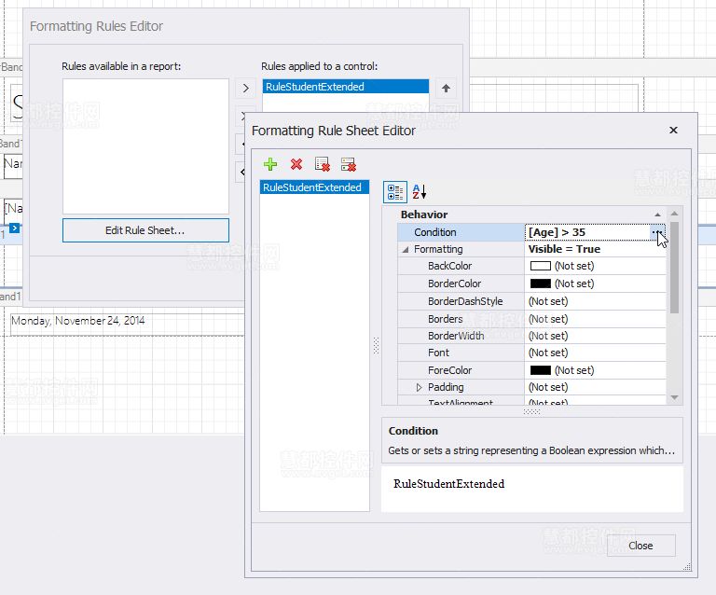Click the BorderColor black swatch

540,284
